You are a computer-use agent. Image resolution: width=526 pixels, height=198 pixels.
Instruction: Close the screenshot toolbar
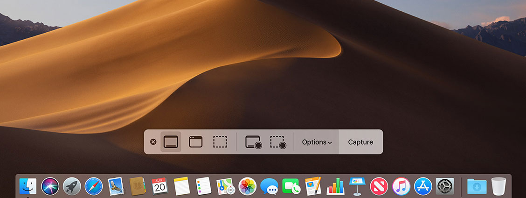click(153, 142)
